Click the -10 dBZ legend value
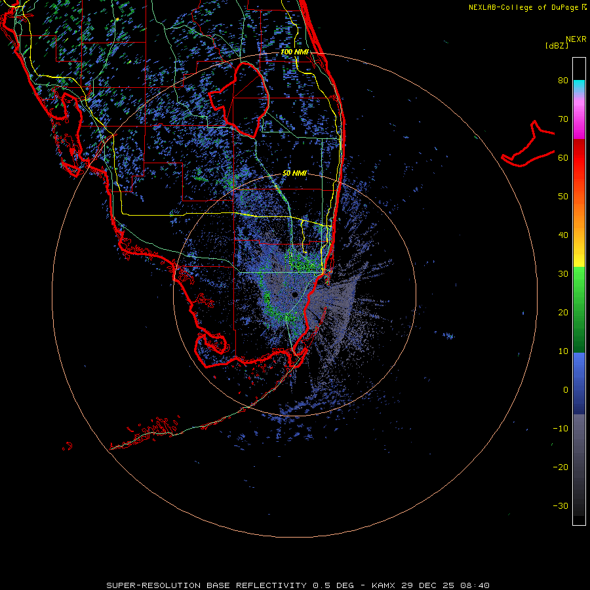Screen dimensions: 590x590 [x=560, y=429]
